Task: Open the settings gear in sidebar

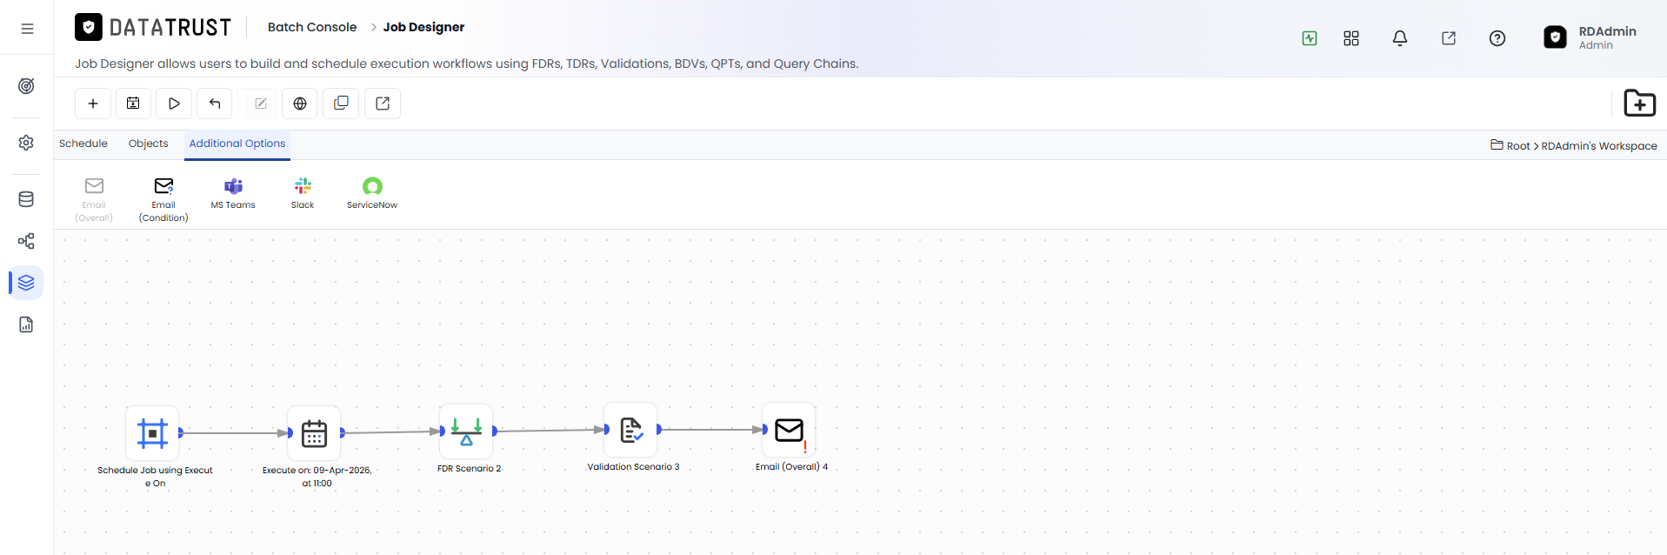Action: (26, 143)
